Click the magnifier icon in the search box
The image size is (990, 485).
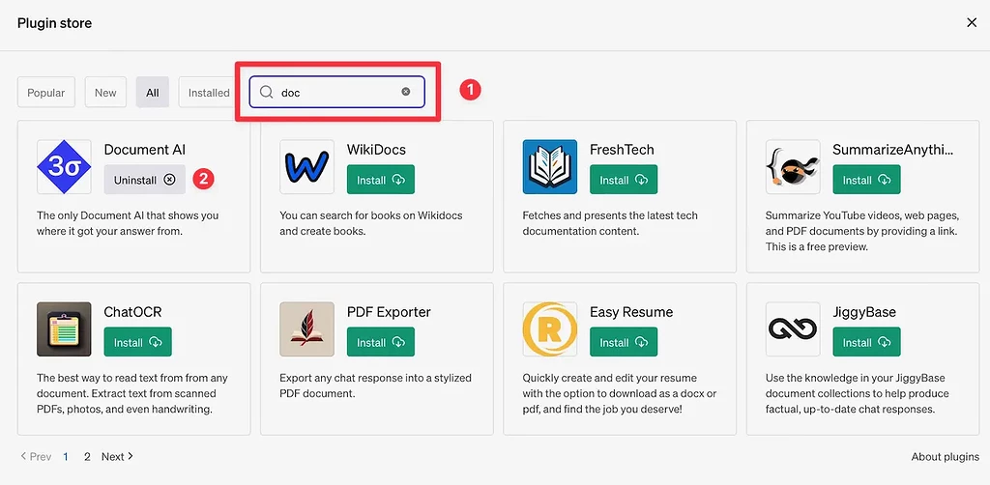click(x=267, y=92)
